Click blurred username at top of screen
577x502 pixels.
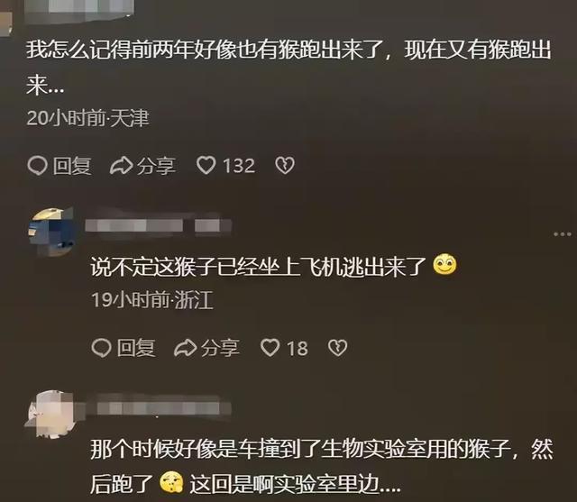click(79, 9)
